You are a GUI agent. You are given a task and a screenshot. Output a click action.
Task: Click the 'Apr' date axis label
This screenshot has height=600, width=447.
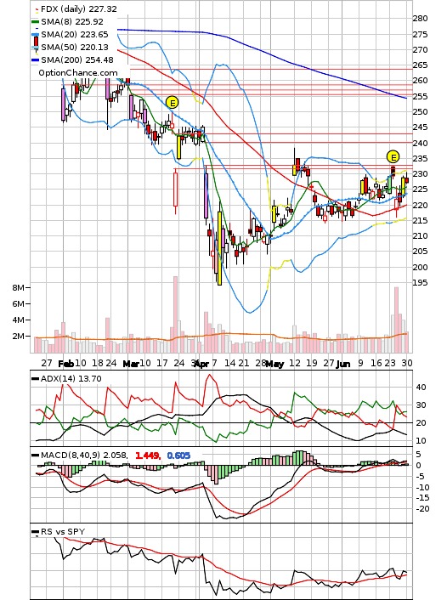(x=201, y=364)
